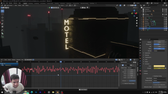The width and height of the screenshot is (168, 94).
Task: Open the Material properties tab icon
Action: point(140,71)
